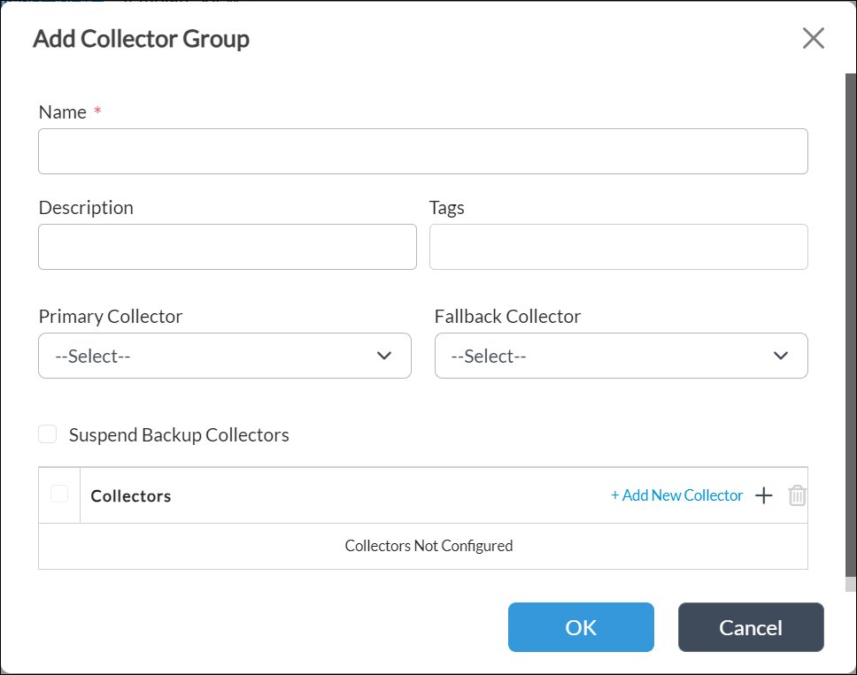The image size is (857, 675).
Task: Check the select-all Collectors checkbox
Action: pos(59,495)
